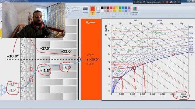Click the recorder region-capture icon

pos(144,2)
